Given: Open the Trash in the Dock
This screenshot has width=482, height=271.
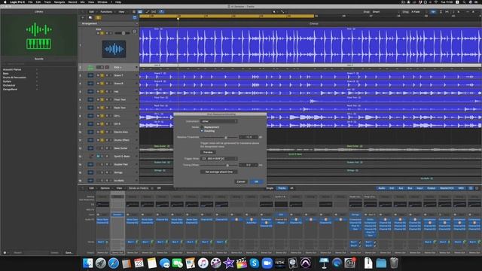Looking at the screenshot, I should 394,263.
